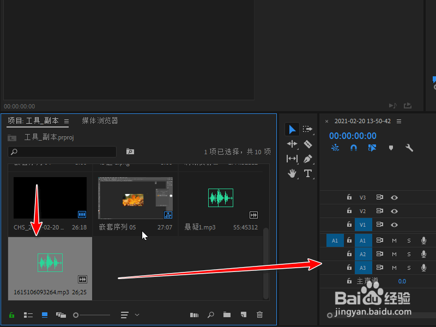The height and width of the screenshot is (327, 436).
Task: Automate selection to sequence
Action: [194, 315]
